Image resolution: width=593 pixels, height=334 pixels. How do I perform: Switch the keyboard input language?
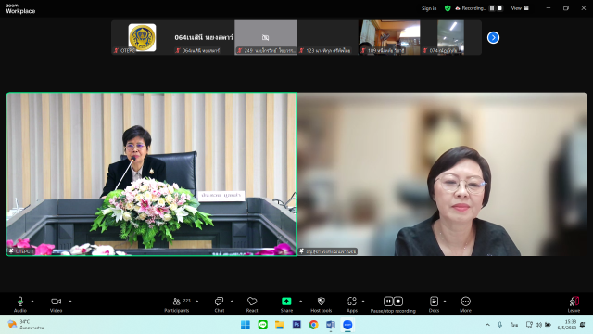[514, 325]
